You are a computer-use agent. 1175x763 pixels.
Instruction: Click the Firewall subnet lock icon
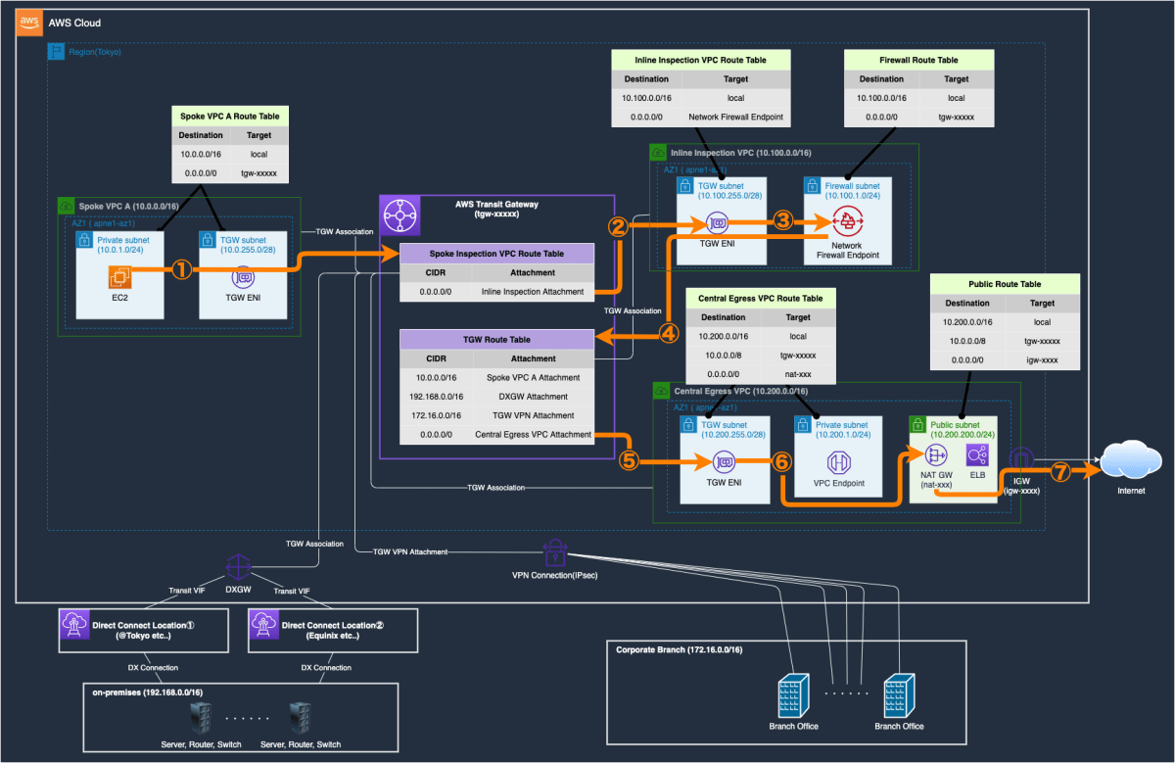pyautogui.click(x=813, y=186)
